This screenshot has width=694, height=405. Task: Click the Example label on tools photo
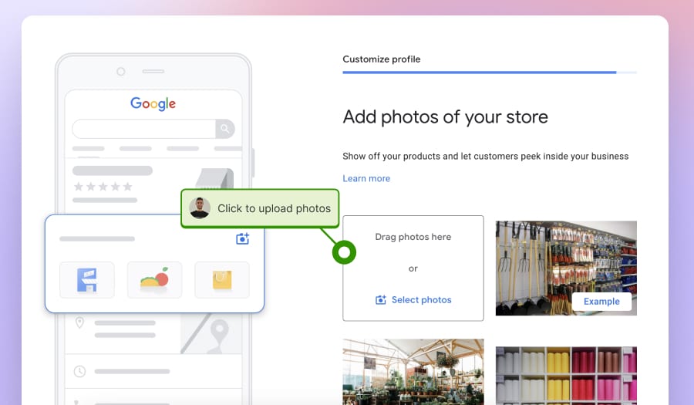tap(601, 302)
